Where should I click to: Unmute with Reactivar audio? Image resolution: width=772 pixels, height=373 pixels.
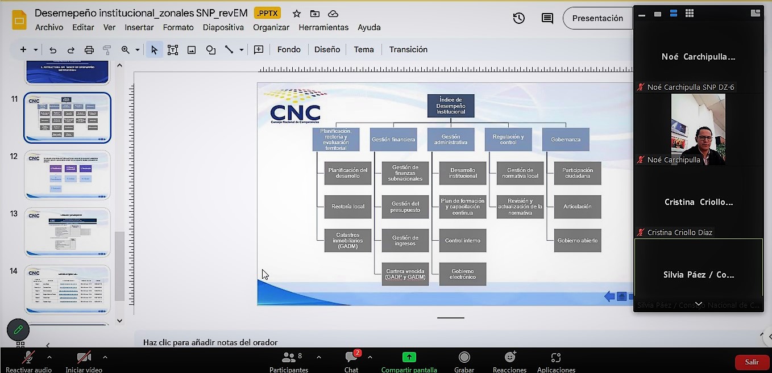pos(28,361)
